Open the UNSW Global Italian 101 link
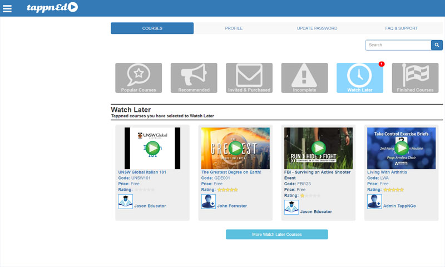The image size is (445, 267). pyautogui.click(x=142, y=172)
